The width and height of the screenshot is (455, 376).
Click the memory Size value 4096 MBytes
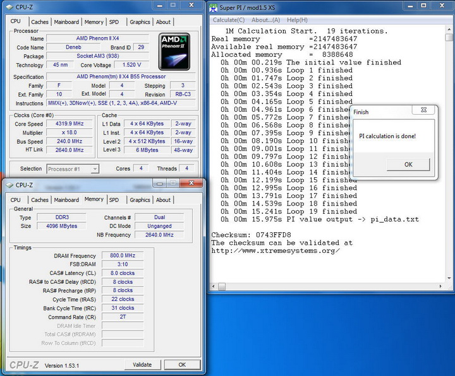point(61,226)
